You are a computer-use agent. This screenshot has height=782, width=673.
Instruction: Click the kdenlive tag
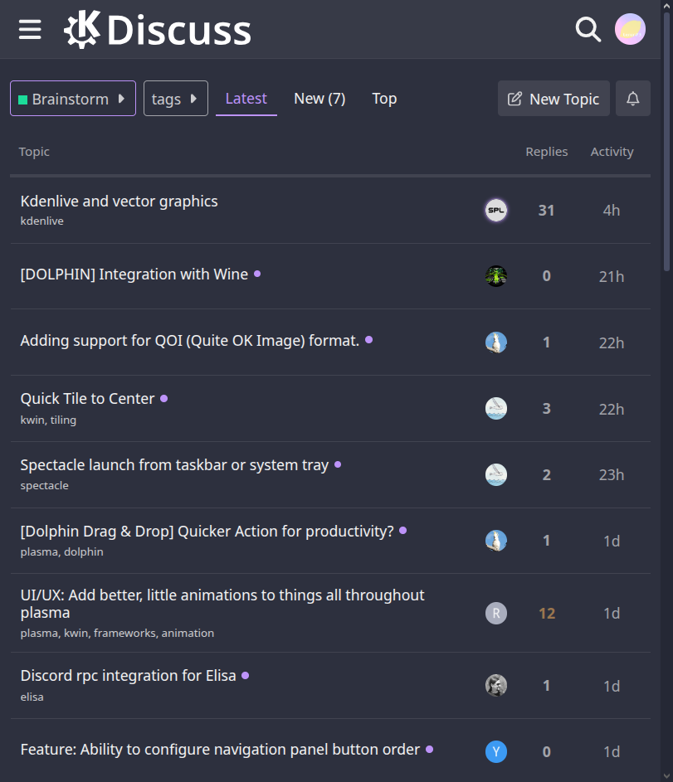point(41,221)
